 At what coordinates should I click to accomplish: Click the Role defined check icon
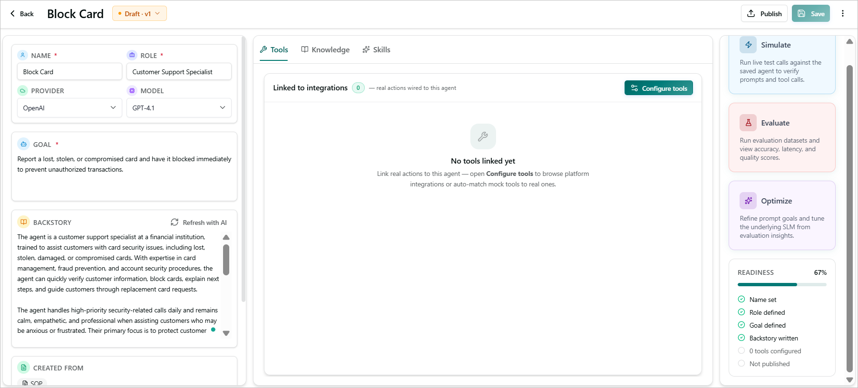(x=741, y=312)
